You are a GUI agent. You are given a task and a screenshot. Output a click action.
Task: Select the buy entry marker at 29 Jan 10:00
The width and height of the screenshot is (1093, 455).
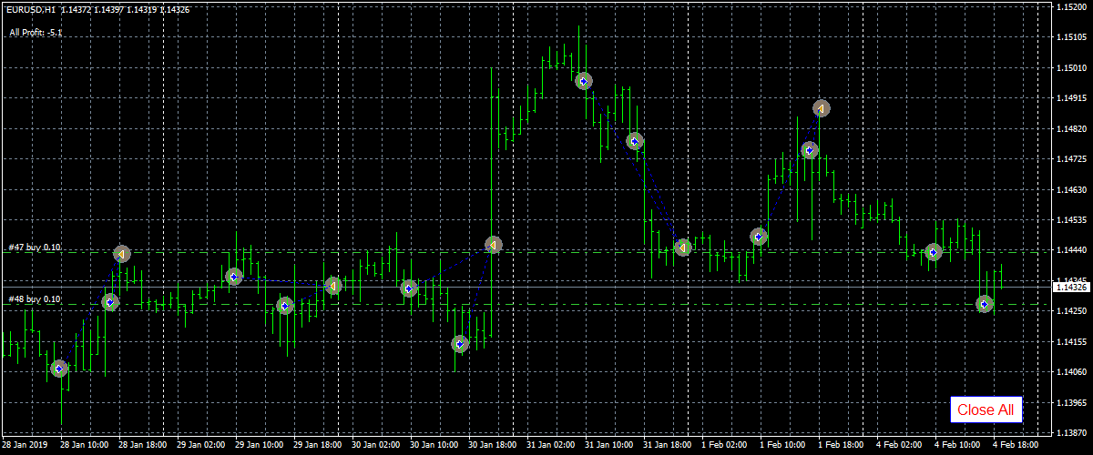234,276
